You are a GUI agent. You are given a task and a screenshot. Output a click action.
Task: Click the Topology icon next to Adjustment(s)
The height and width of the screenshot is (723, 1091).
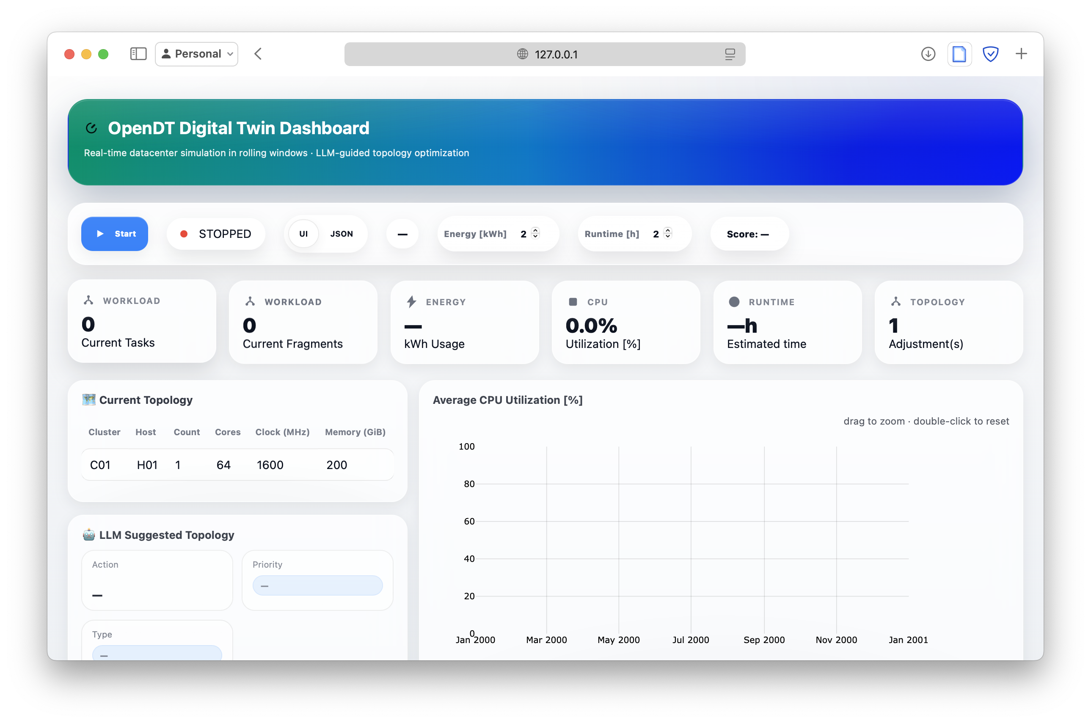point(895,301)
